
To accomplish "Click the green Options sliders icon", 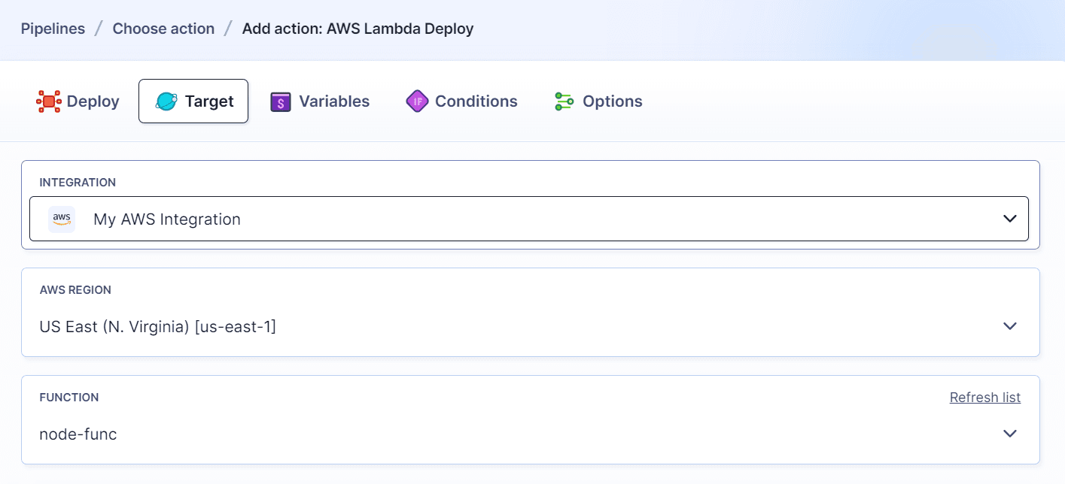I will (x=563, y=101).
